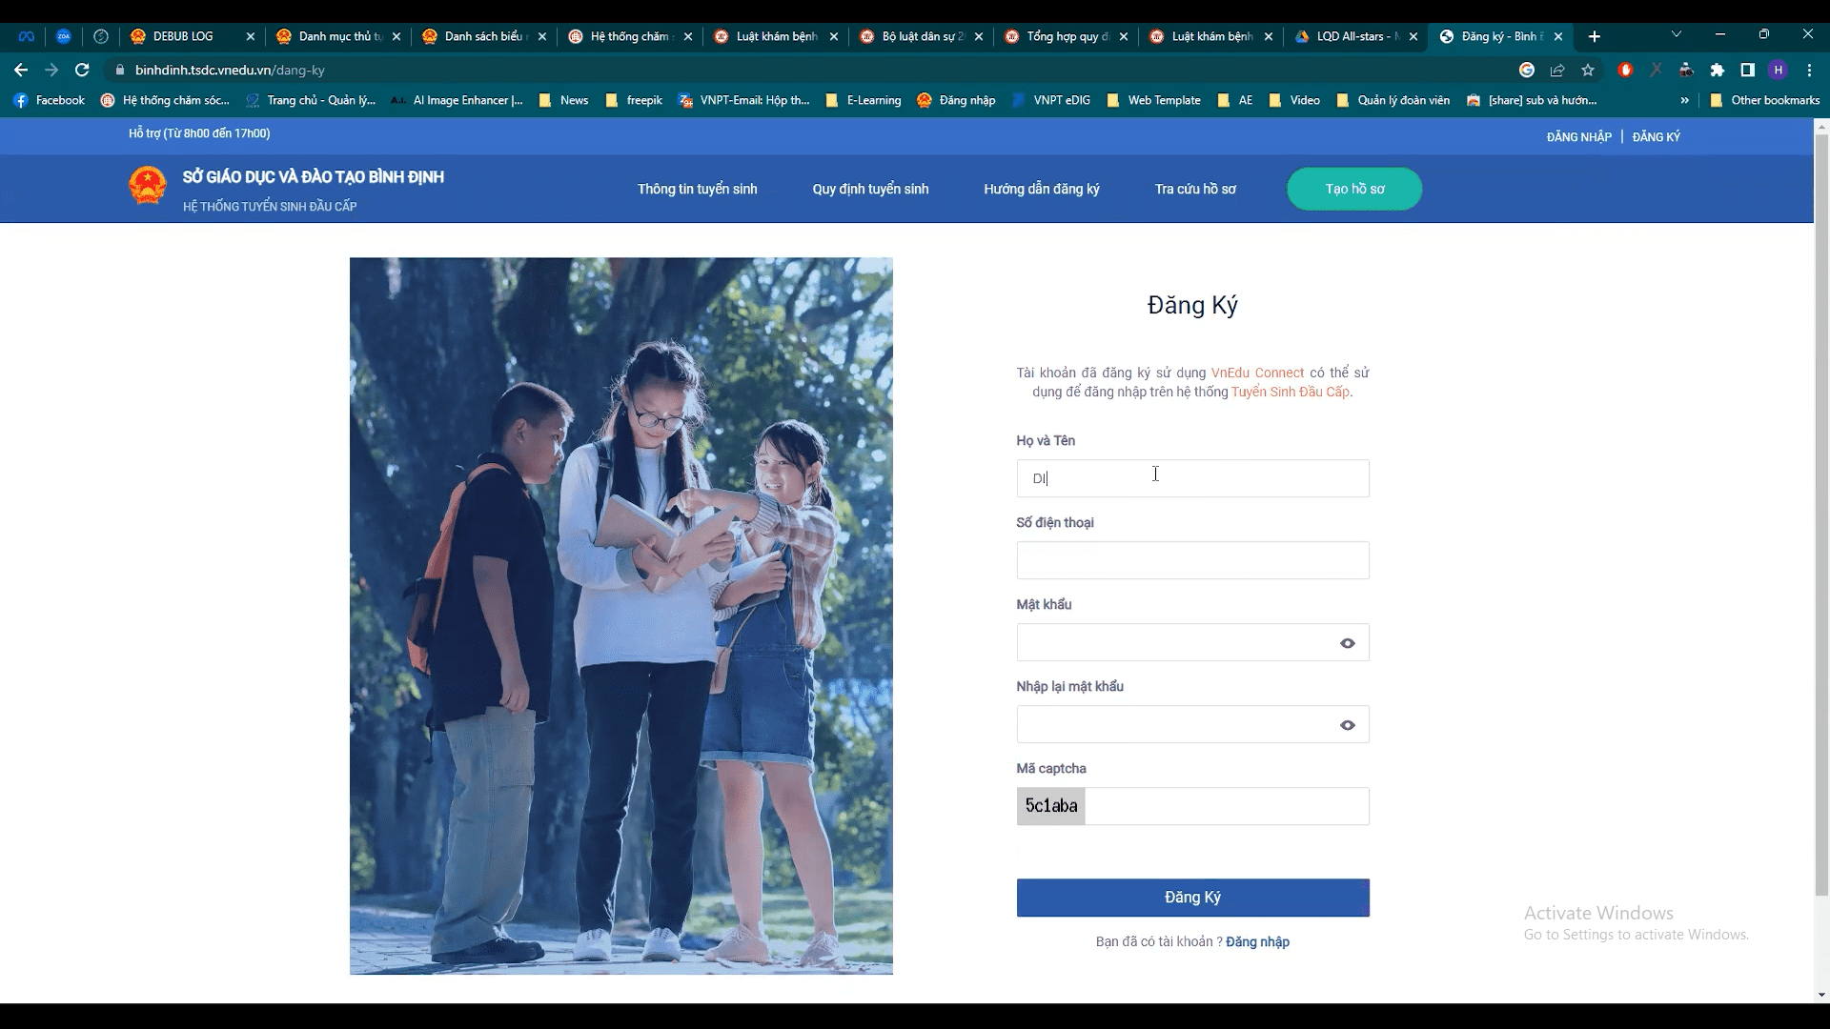1830x1029 pixels.
Task: Open the browser extensions puzzle icon
Action: point(1718,70)
